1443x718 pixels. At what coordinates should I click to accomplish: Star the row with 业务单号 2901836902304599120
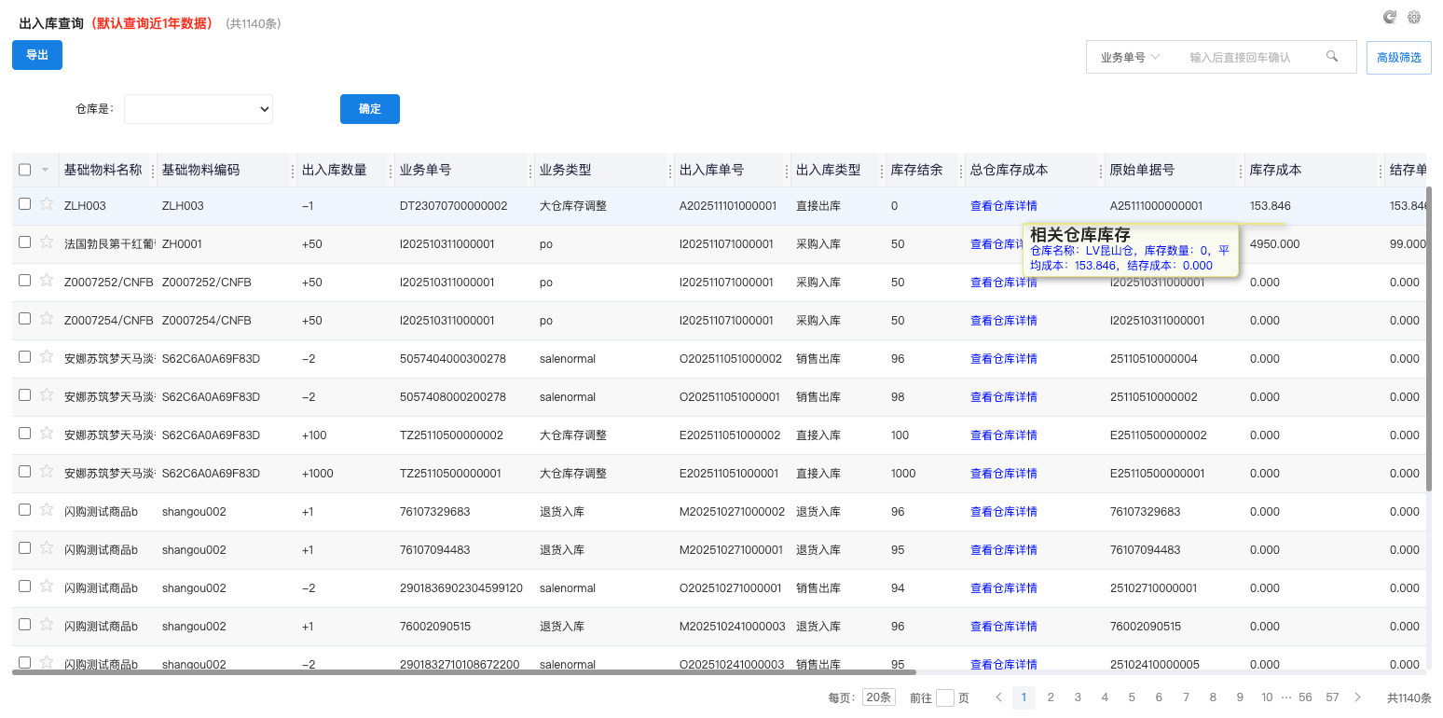pyautogui.click(x=47, y=587)
